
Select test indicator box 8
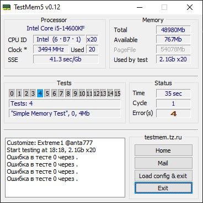coord(68,93)
